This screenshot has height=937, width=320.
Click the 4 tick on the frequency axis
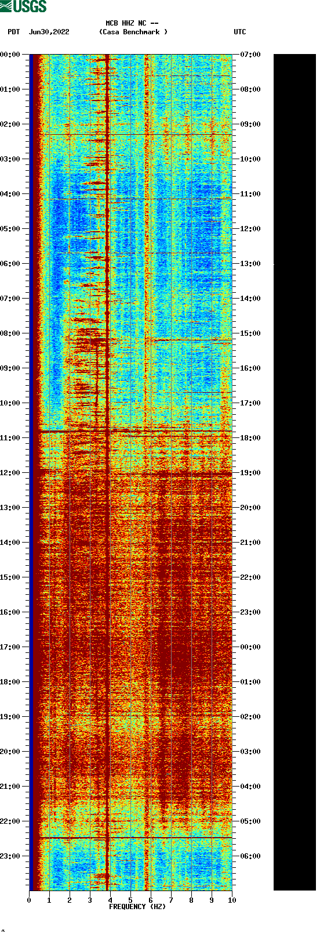click(110, 900)
